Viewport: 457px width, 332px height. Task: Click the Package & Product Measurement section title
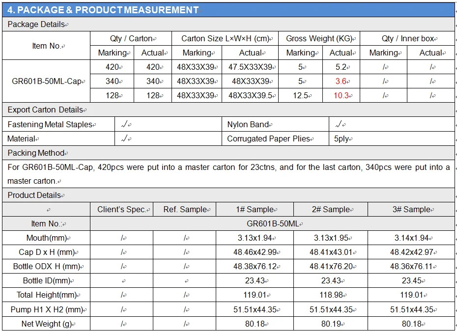coord(103,10)
